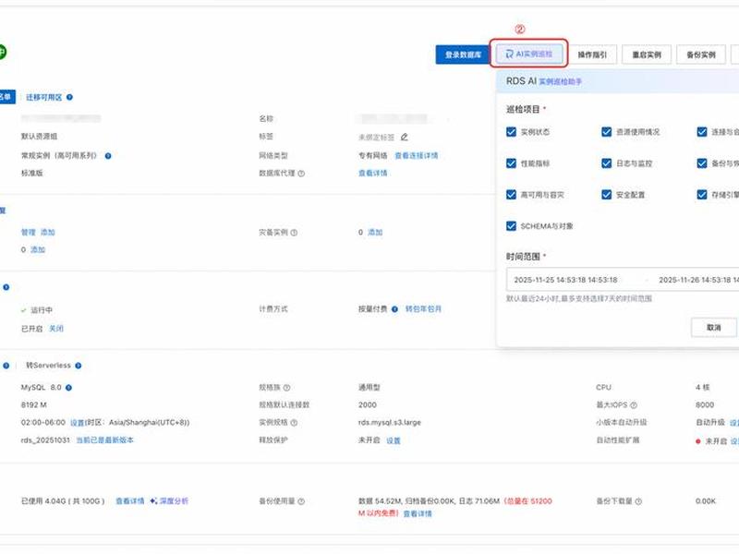This screenshot has height=554, width=739.
Task: Click the 实例巡检助手 link in RDS AI header
Action: click(x=560, y=82)
